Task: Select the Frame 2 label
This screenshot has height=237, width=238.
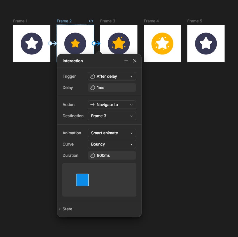Action: pyautogui.click(x=64, y=21)
